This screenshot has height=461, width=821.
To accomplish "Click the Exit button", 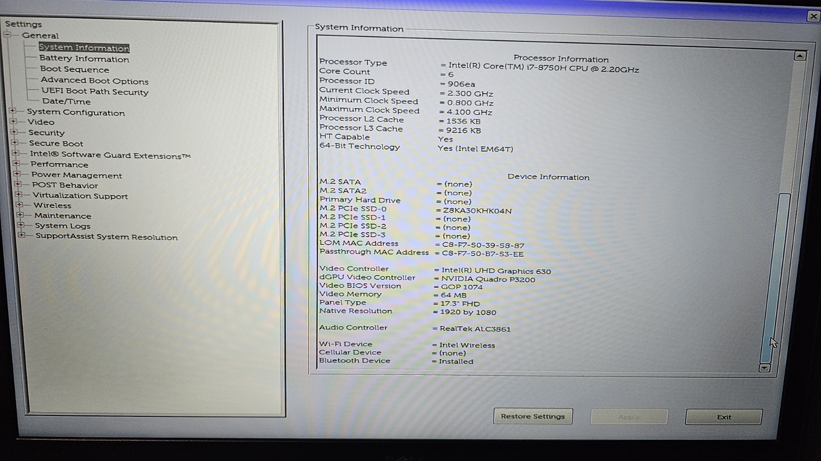I will [724, 417].
